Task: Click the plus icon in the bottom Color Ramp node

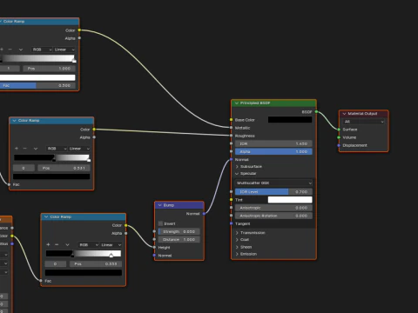Action: pos(49,244)
